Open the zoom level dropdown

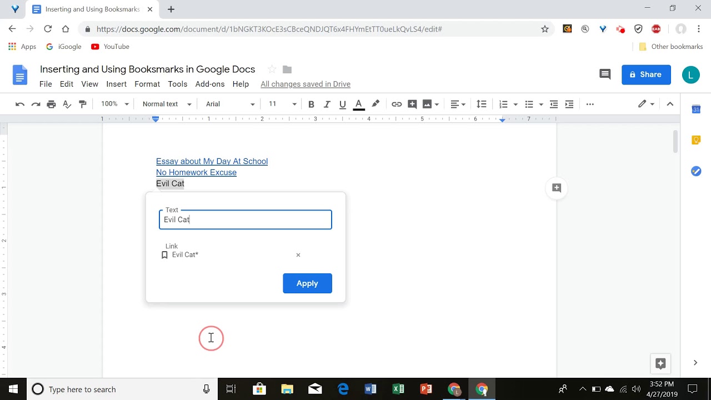point(115,104)
